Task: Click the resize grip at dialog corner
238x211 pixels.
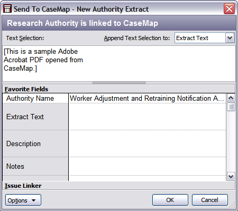Action: (x=233, y=205)
